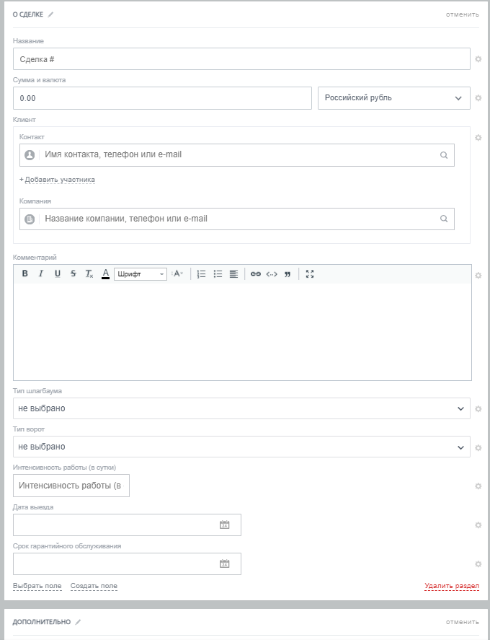Insert bulleted list in comment

(218, 274)
